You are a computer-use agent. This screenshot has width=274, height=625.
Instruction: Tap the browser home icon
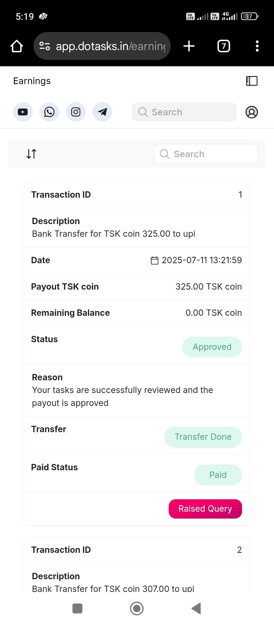pos(17,46)
